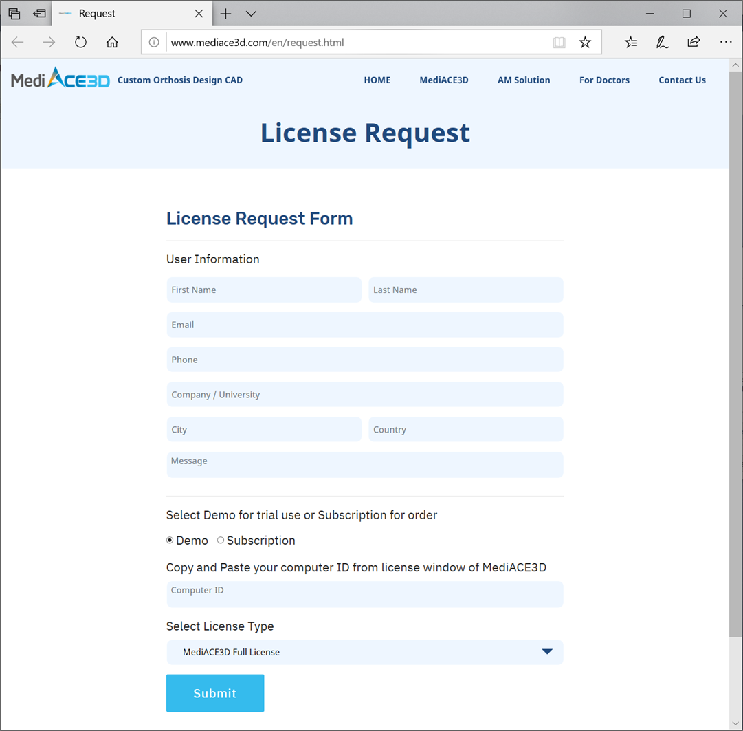
Task: Click the scrollbar down arrow
Action: pos(735,724)
